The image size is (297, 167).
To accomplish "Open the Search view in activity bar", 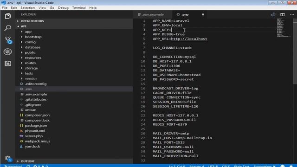I will [x=7, y=28].
